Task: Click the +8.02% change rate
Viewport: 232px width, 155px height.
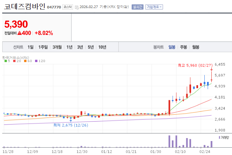Action: click(x=44, y=33)
